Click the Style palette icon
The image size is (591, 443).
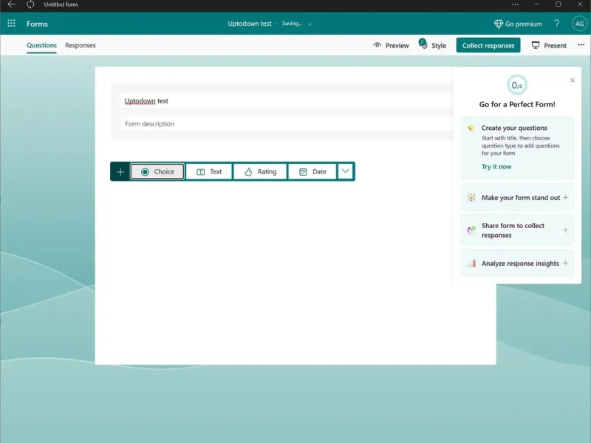[x=423, y=44]
